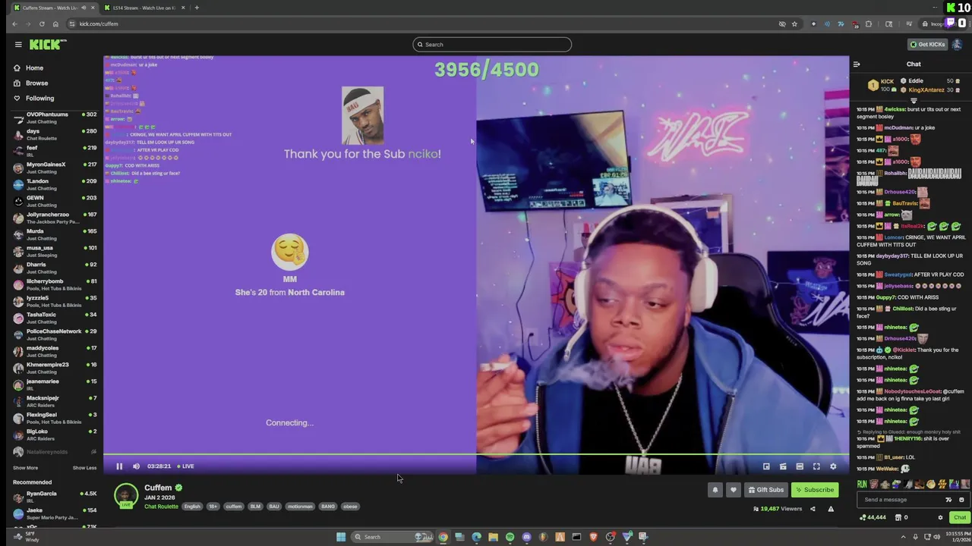972x546 pixels.
Task: Click Show Less in following list
Action: (84, 468)
